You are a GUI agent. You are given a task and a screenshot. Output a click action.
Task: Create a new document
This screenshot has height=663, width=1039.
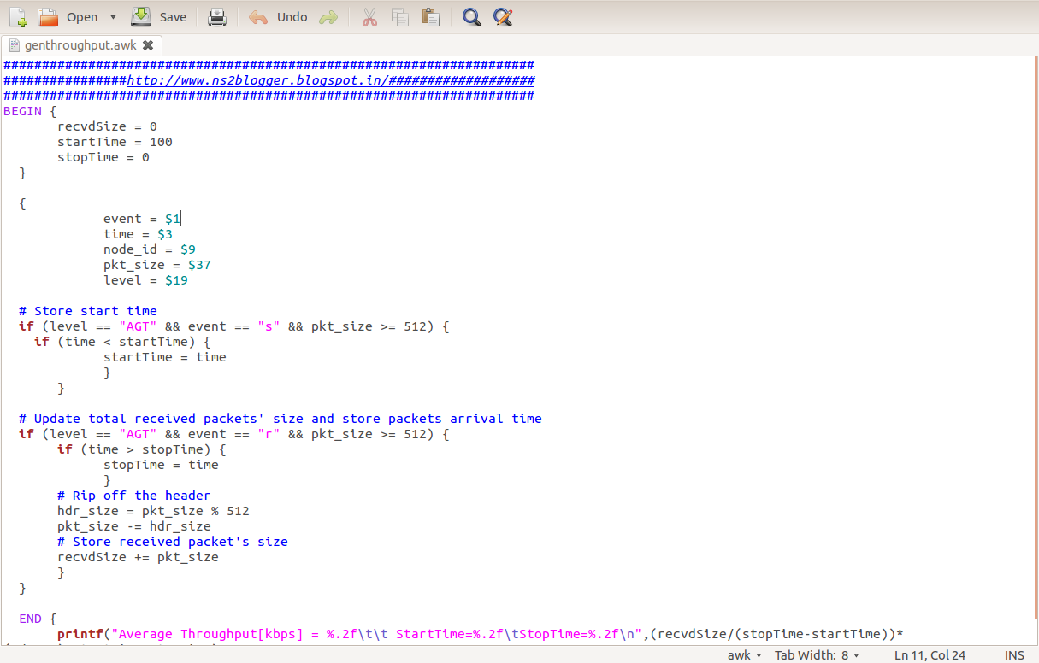pos(18,16)
